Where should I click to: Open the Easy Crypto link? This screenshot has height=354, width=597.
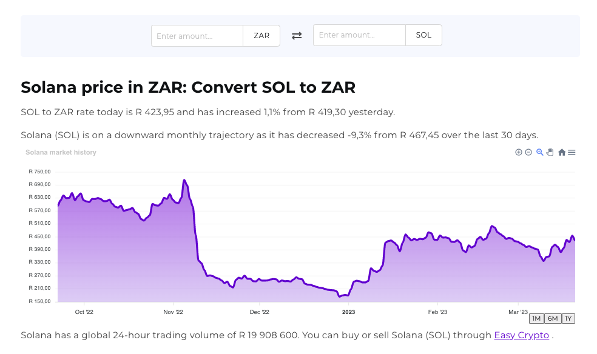521,335
